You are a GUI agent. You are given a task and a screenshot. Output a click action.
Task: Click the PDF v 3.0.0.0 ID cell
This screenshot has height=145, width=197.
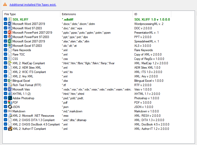pos(143,103)
